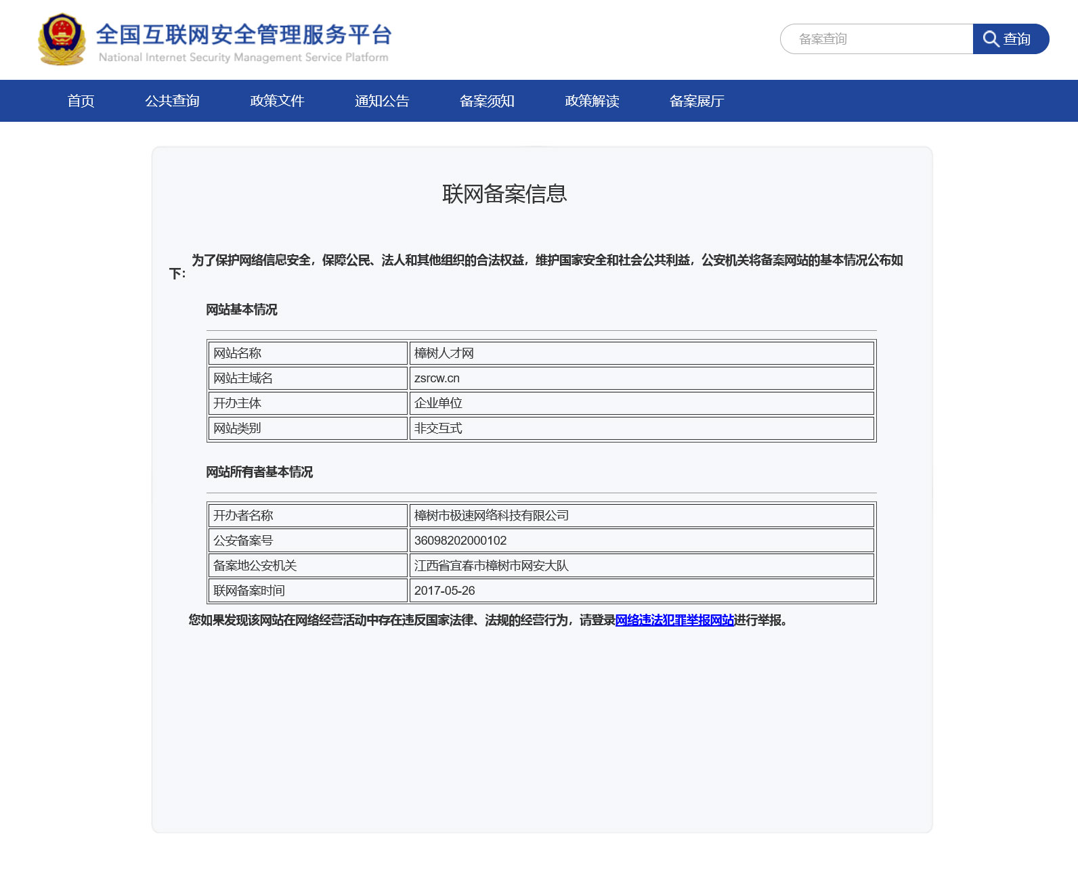Click the 企业单位 value cell
Image resolution: width=1078 pixels, height=881 pixels.
click(x=642, y=403)
